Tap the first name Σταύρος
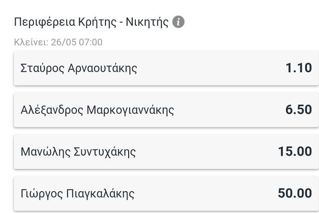This screenshot has height=213, width=319. pos(42,68)
